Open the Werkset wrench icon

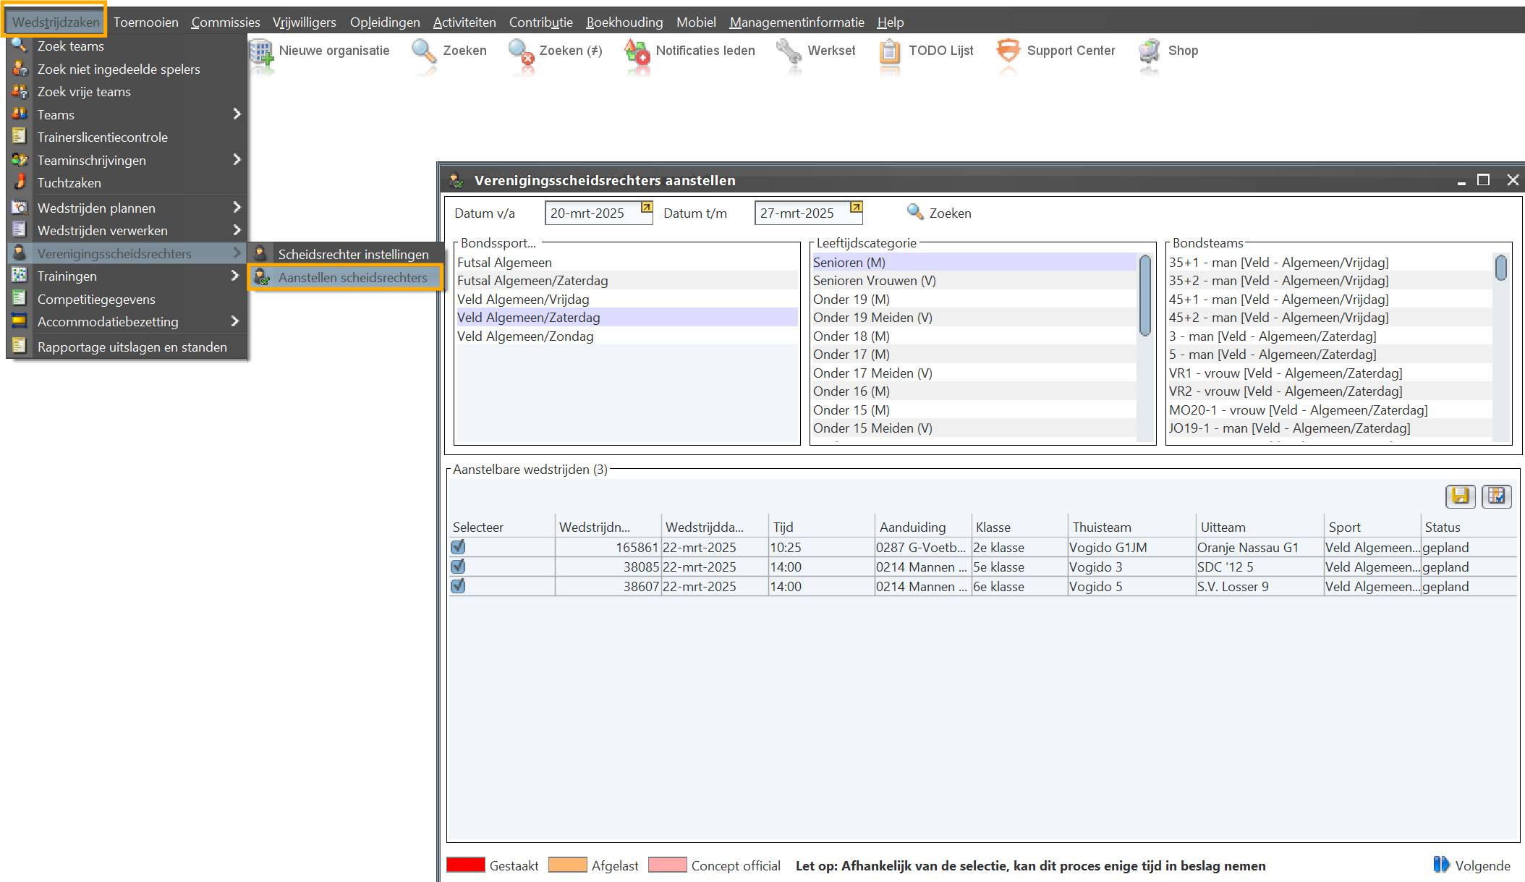(789, 52)
